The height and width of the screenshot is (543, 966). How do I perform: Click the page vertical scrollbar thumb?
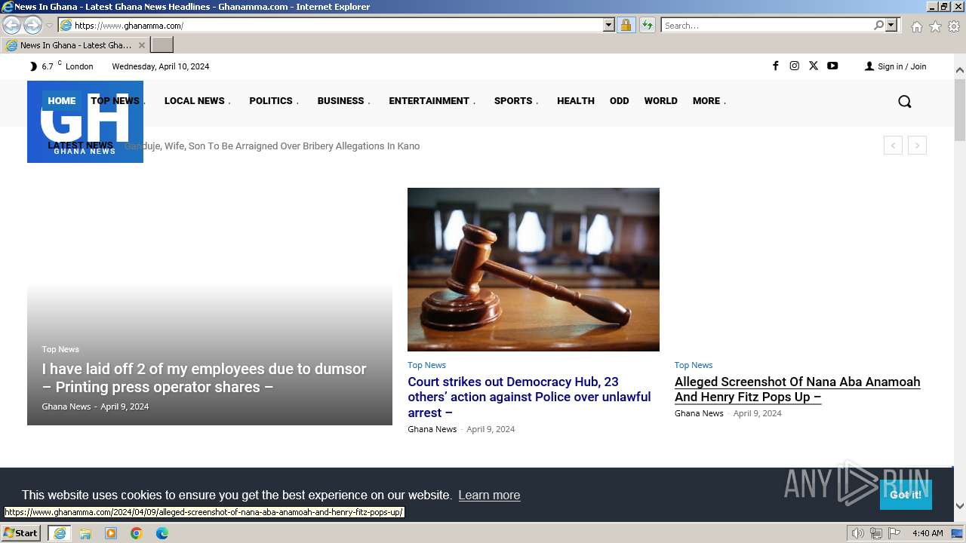pos(959,109)
